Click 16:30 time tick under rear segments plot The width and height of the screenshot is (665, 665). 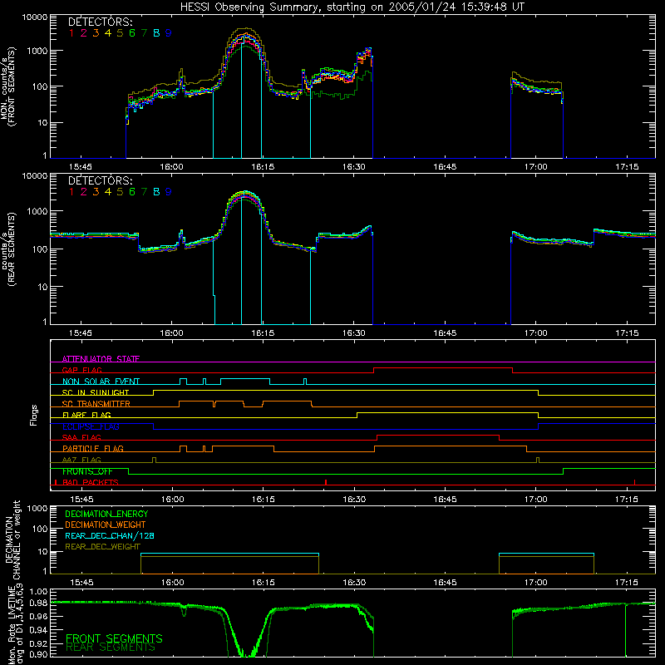[x=354, y=333]
